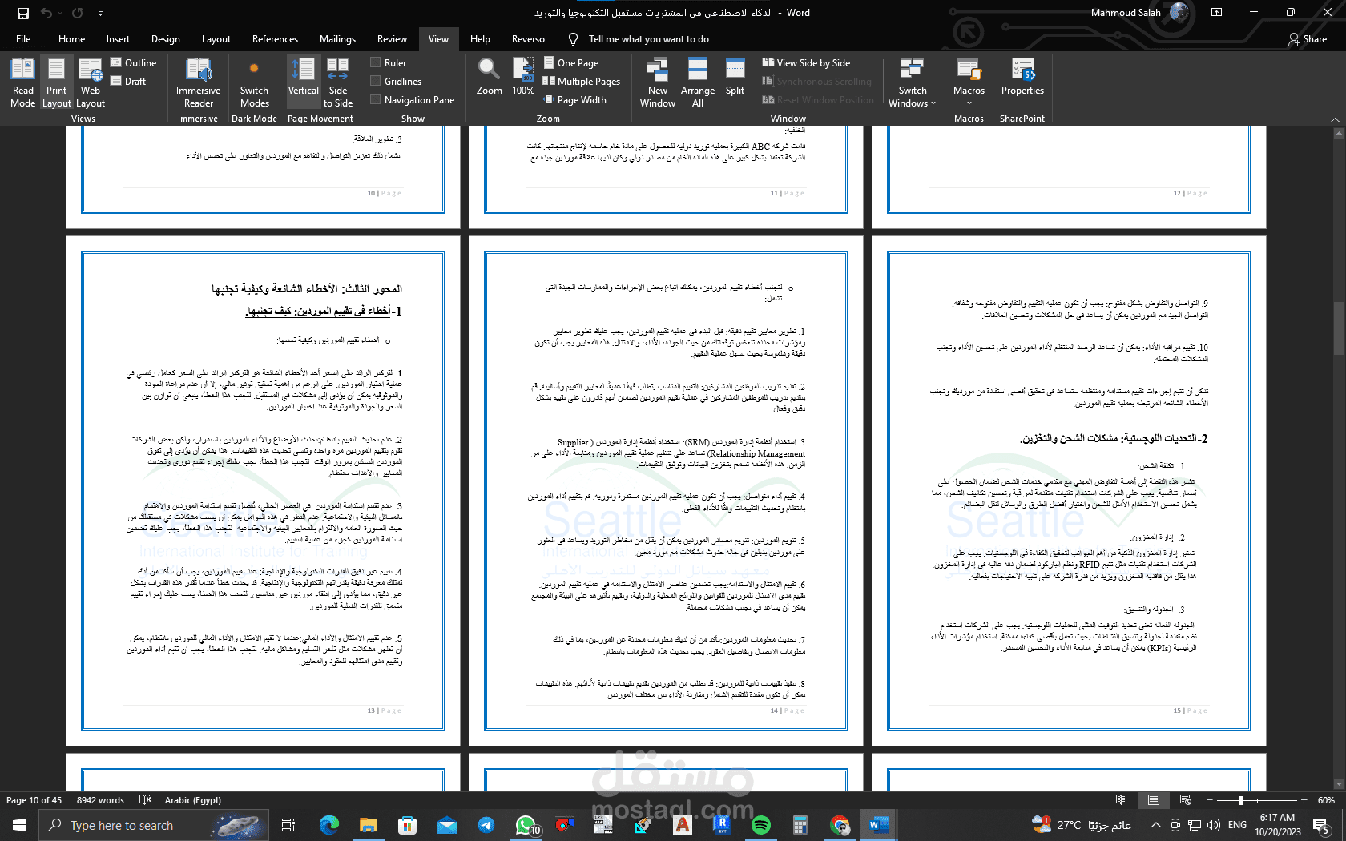This screenshot has height=841, width=1346.
Task: Click the Save icon in title bar
Action: 22,13
